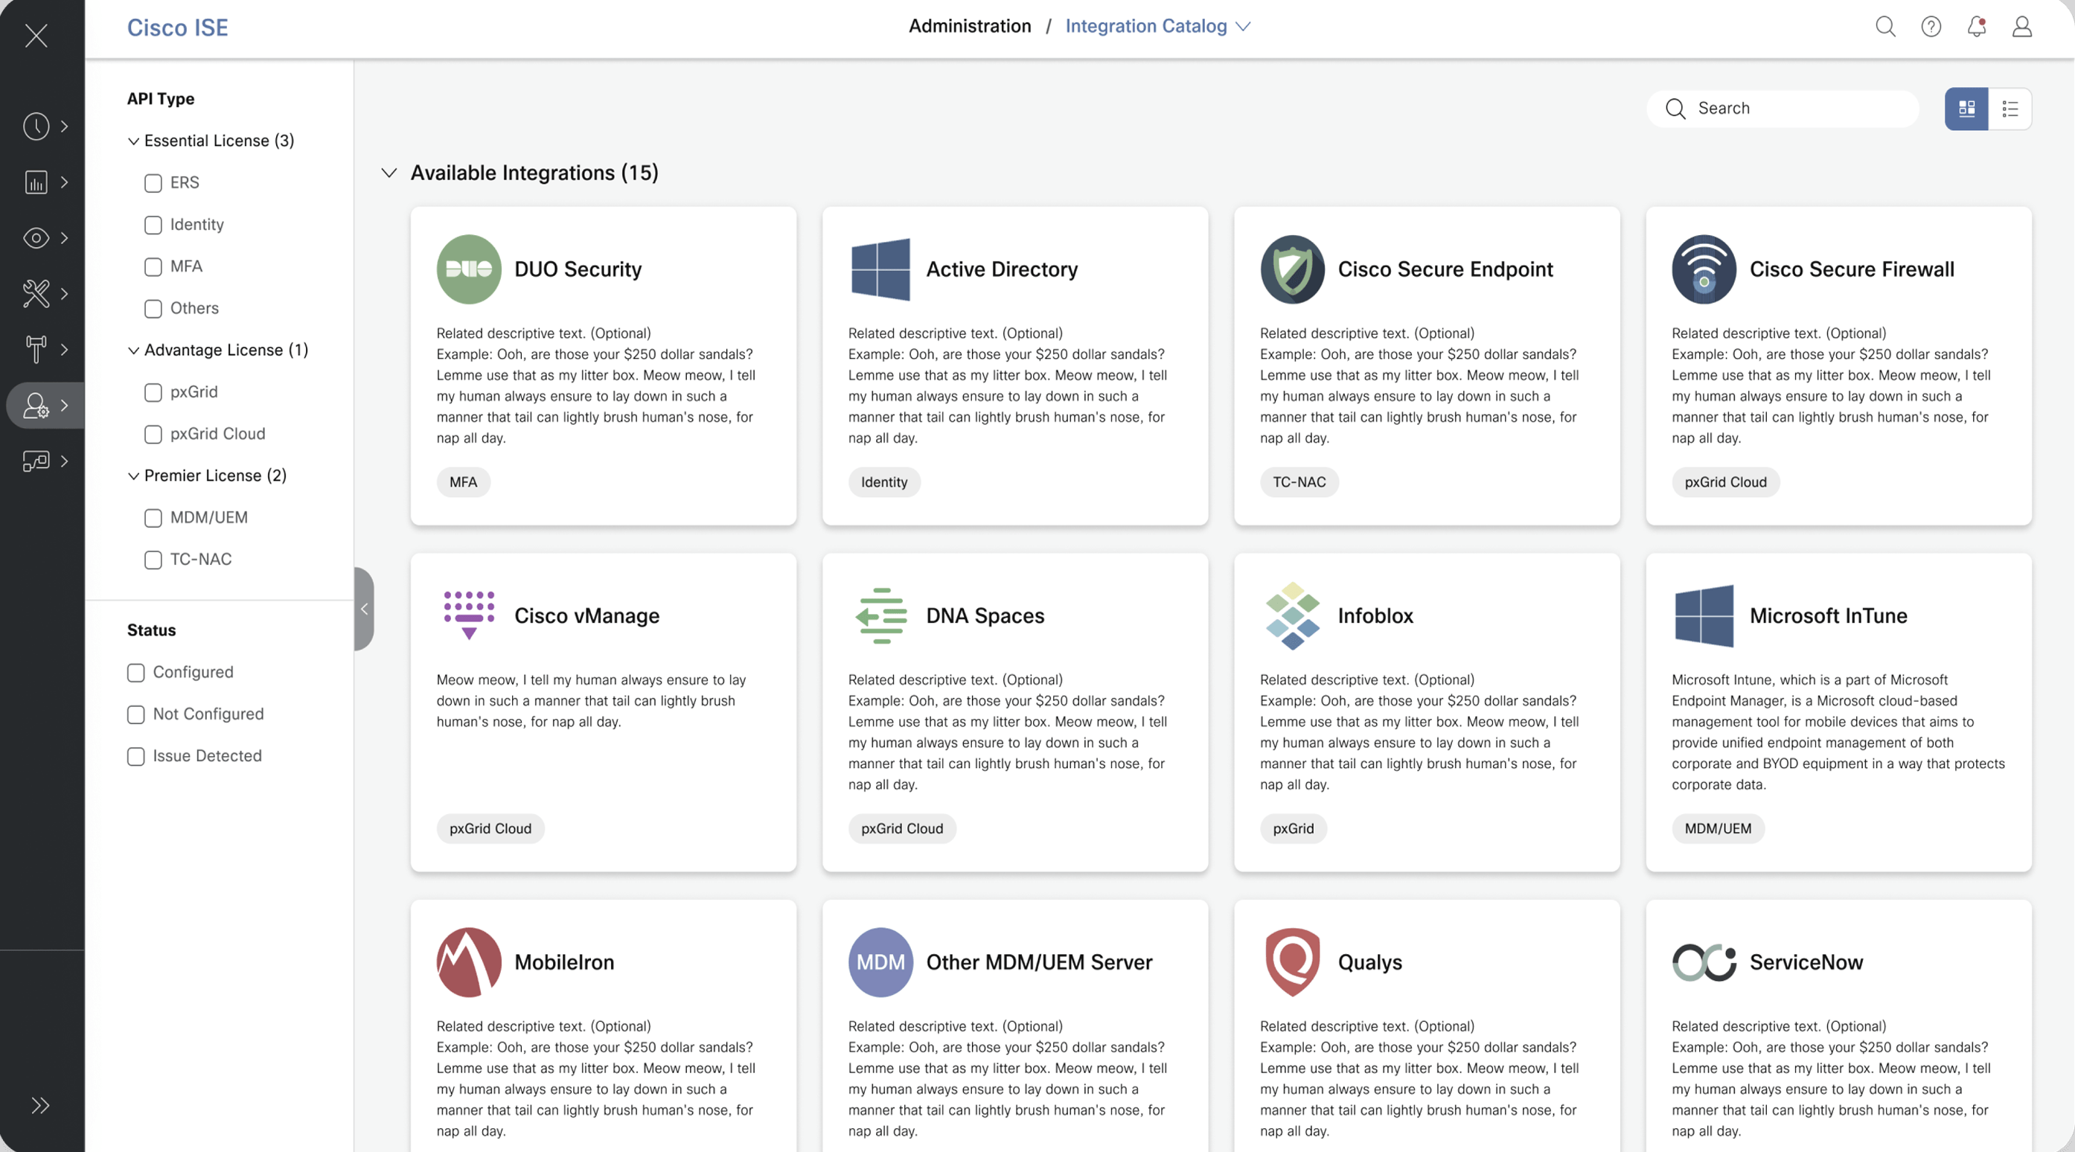Viewport: 2075px width, 1152px height.
Task: Click TC-NAC tag on Cisco Secure Endpoint
Action: point(1299,481)
